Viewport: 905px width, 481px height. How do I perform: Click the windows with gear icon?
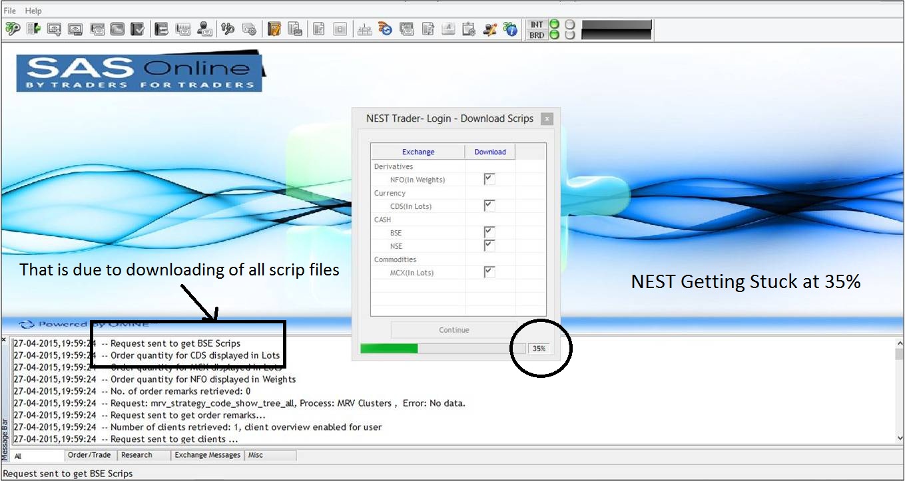tap(249, 29)
